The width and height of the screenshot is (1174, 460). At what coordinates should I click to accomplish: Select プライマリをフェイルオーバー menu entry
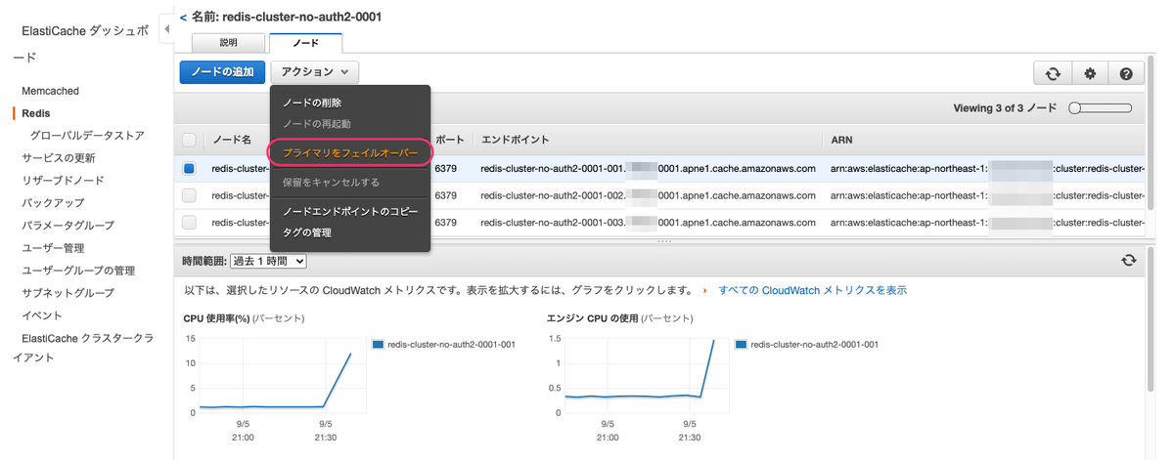click(350, 153)
